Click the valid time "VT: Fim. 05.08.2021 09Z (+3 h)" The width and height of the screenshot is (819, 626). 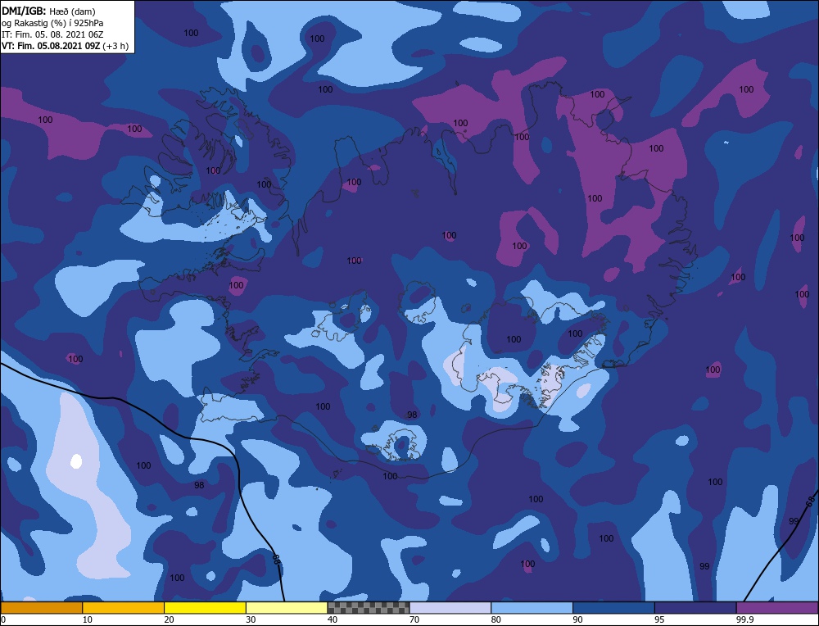point(66,46)
